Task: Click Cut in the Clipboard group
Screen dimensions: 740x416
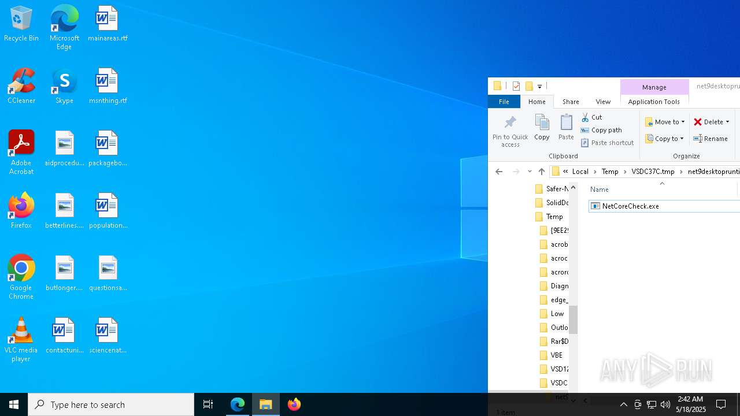Action: (591, 117)
